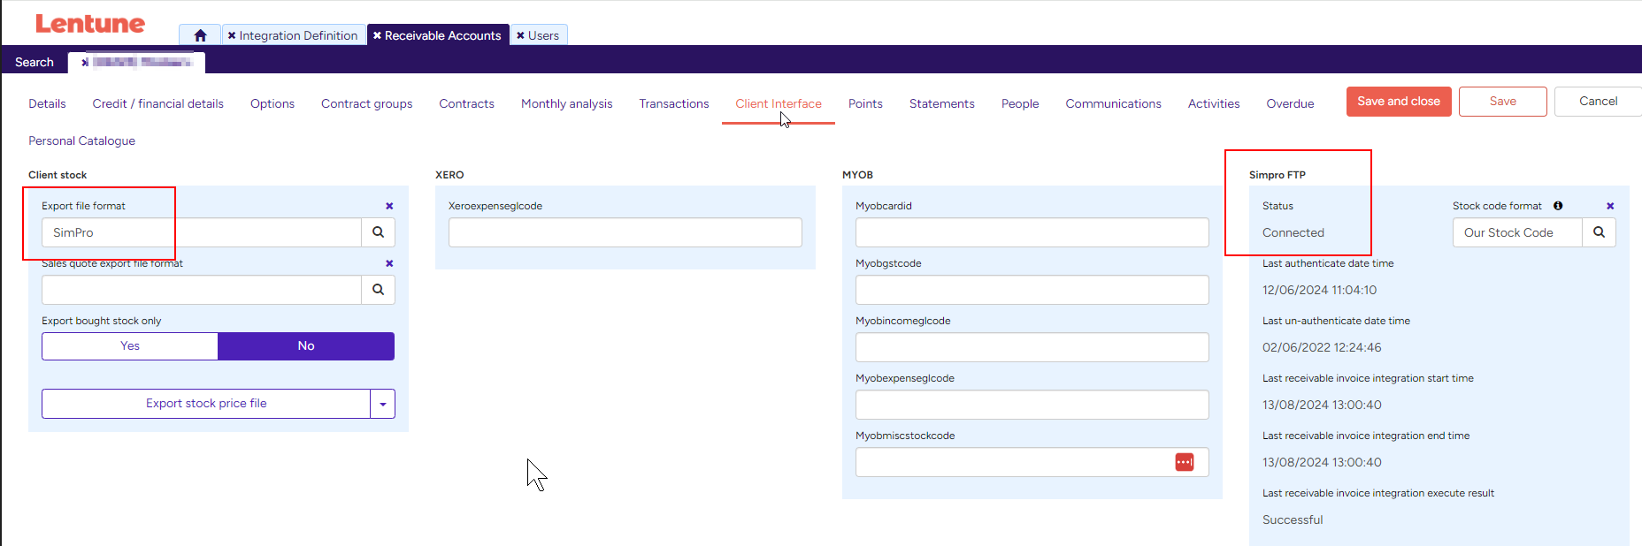1642x546 pixels.
Task: Clear the Export file format field
Action: (x=389, y=206)
